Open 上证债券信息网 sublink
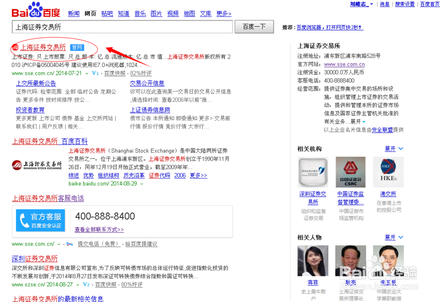The image size is (442, 302). pyautogui.click(x=150, y=110)
